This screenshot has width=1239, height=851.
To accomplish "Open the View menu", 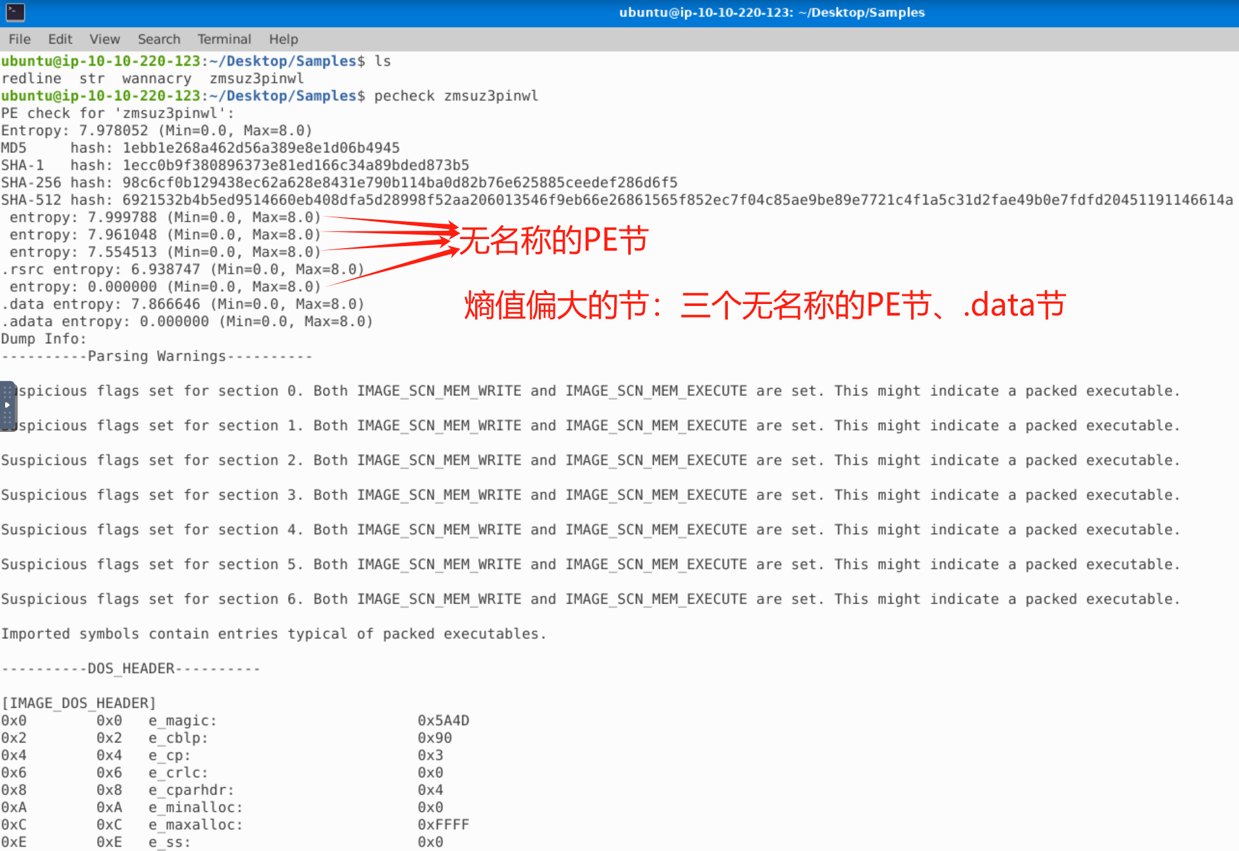I will (x=105, y=39).
